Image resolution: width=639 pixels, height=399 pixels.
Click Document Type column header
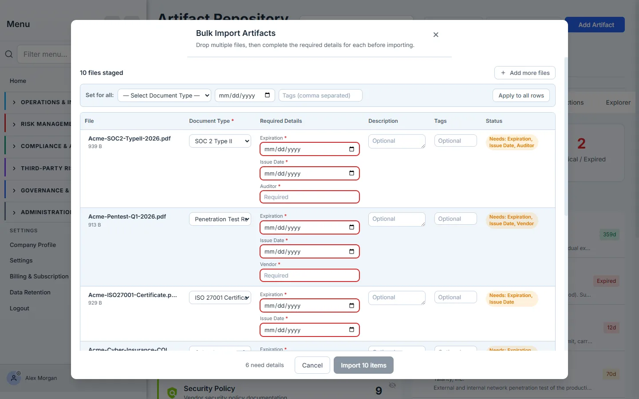point(211,121)
